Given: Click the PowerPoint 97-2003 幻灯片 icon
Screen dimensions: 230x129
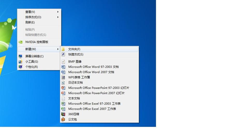Looking at the screenshot, I should [x=63, y=88].
